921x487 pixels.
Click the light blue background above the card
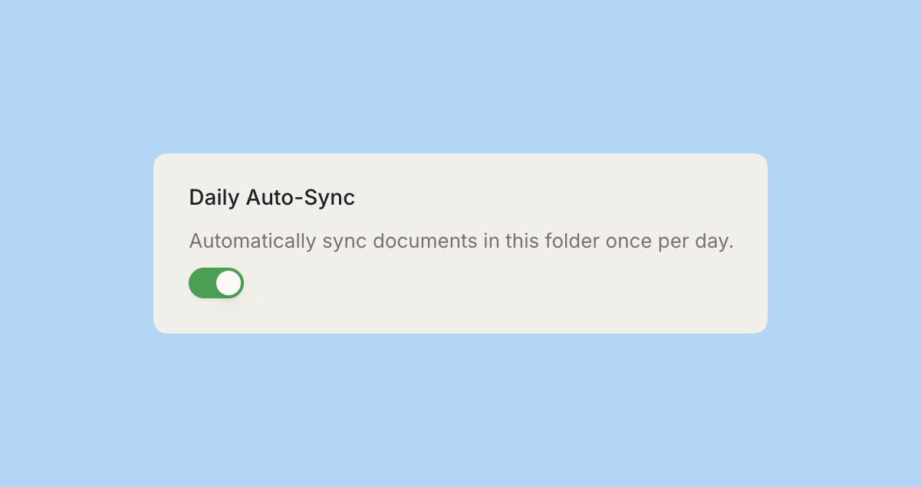pos(460,77)
